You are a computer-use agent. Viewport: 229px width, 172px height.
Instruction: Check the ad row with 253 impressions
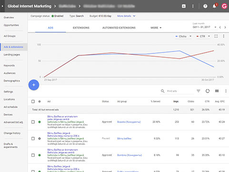pos(33,122)
